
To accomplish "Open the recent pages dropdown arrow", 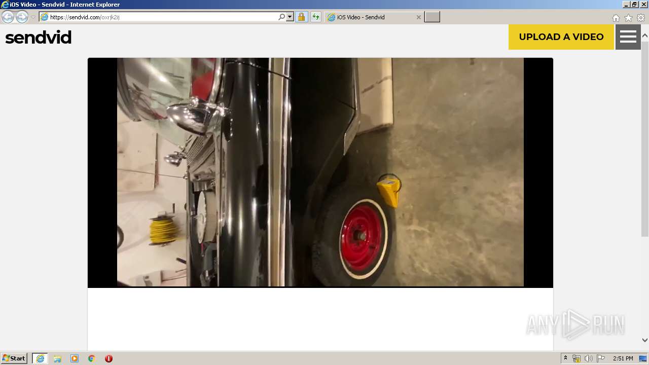I will tap(33, 17).
